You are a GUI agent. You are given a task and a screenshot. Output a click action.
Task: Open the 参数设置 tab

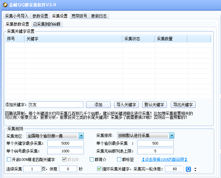(40, 16)
